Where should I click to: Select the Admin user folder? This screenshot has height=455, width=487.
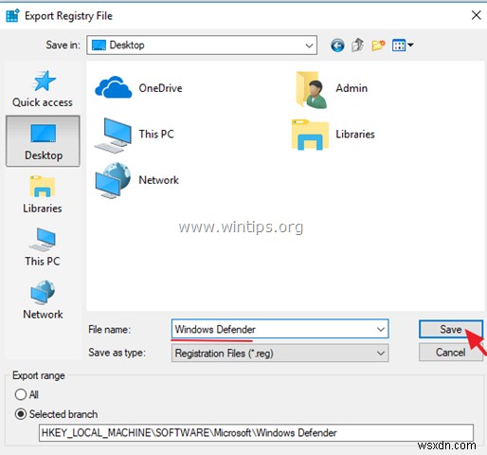point(331,90)
